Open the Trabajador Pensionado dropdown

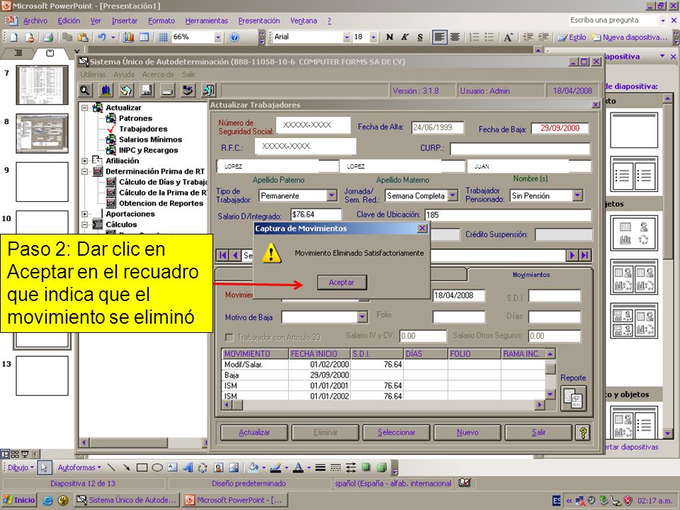pos(577,195)
